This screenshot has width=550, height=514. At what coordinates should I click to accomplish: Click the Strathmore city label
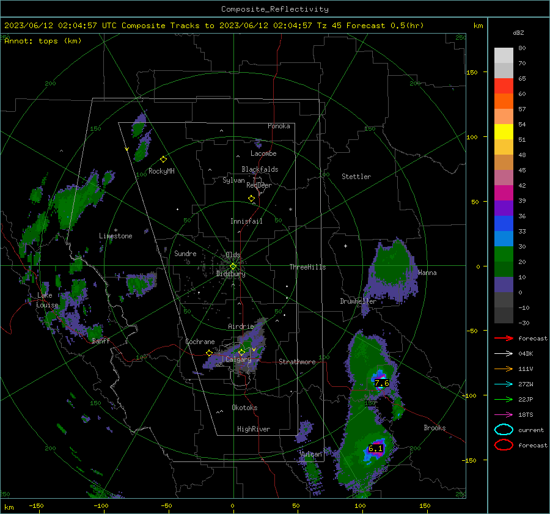click(297, 362)
